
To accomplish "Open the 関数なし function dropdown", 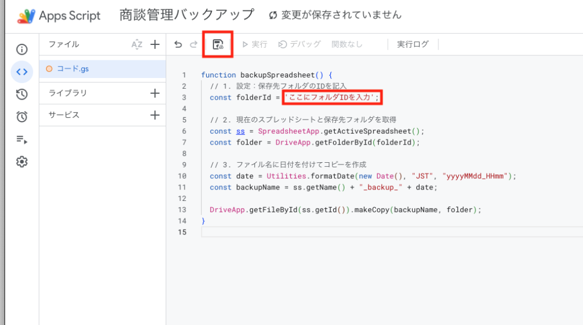I will point(347,44).
